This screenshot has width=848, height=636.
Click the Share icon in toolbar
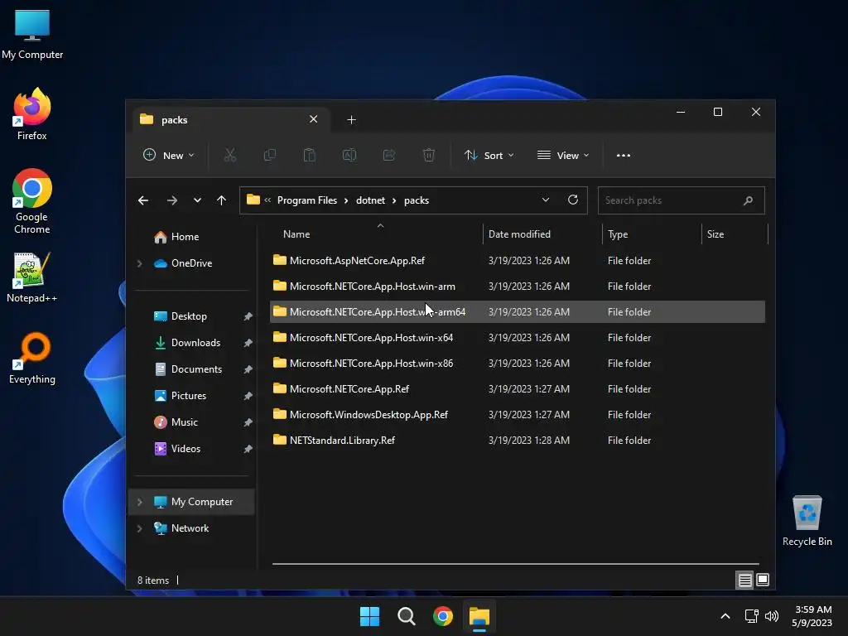pyautogui.click(x=389, y=155)
